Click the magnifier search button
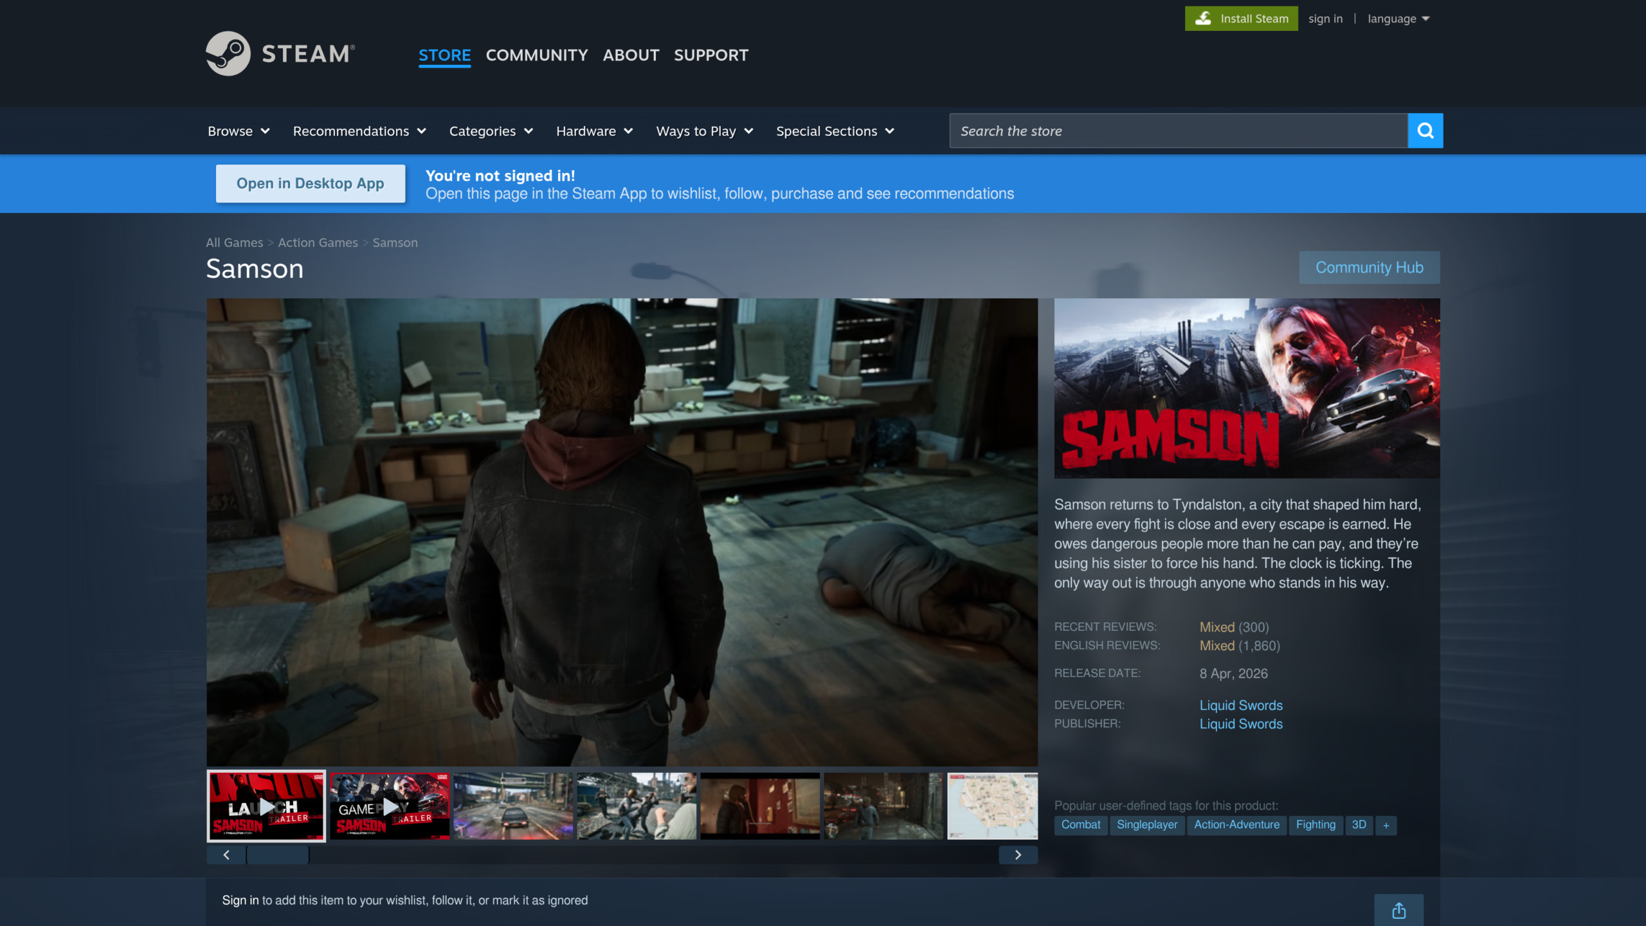Screen dimensions: 1646x926 [x=1425, y=131]
